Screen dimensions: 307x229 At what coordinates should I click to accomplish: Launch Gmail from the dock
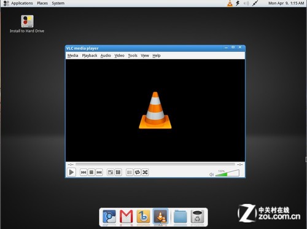coord(126,216)
